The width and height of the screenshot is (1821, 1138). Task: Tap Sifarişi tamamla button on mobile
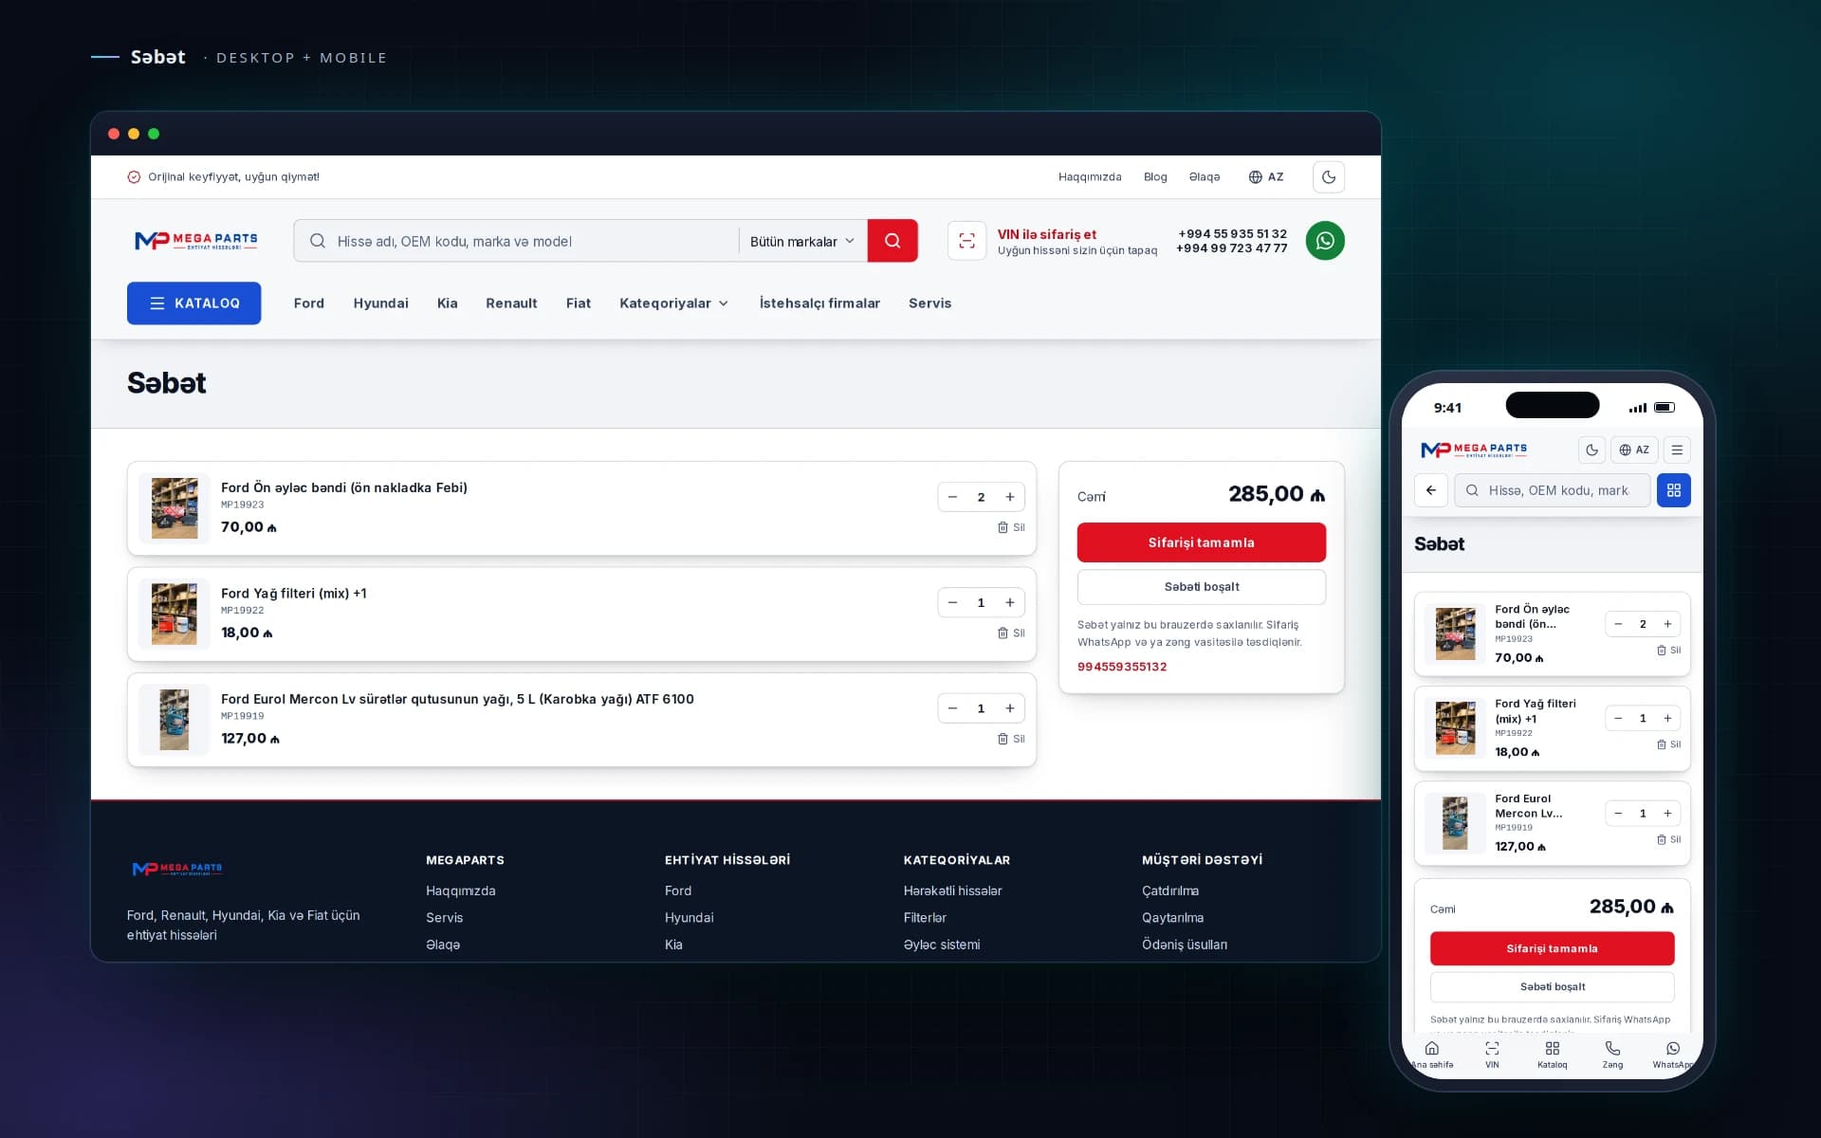coord(1552,948)
